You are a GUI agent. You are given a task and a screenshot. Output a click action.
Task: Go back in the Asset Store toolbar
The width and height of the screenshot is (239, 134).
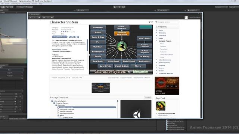(x=31, y=17)
